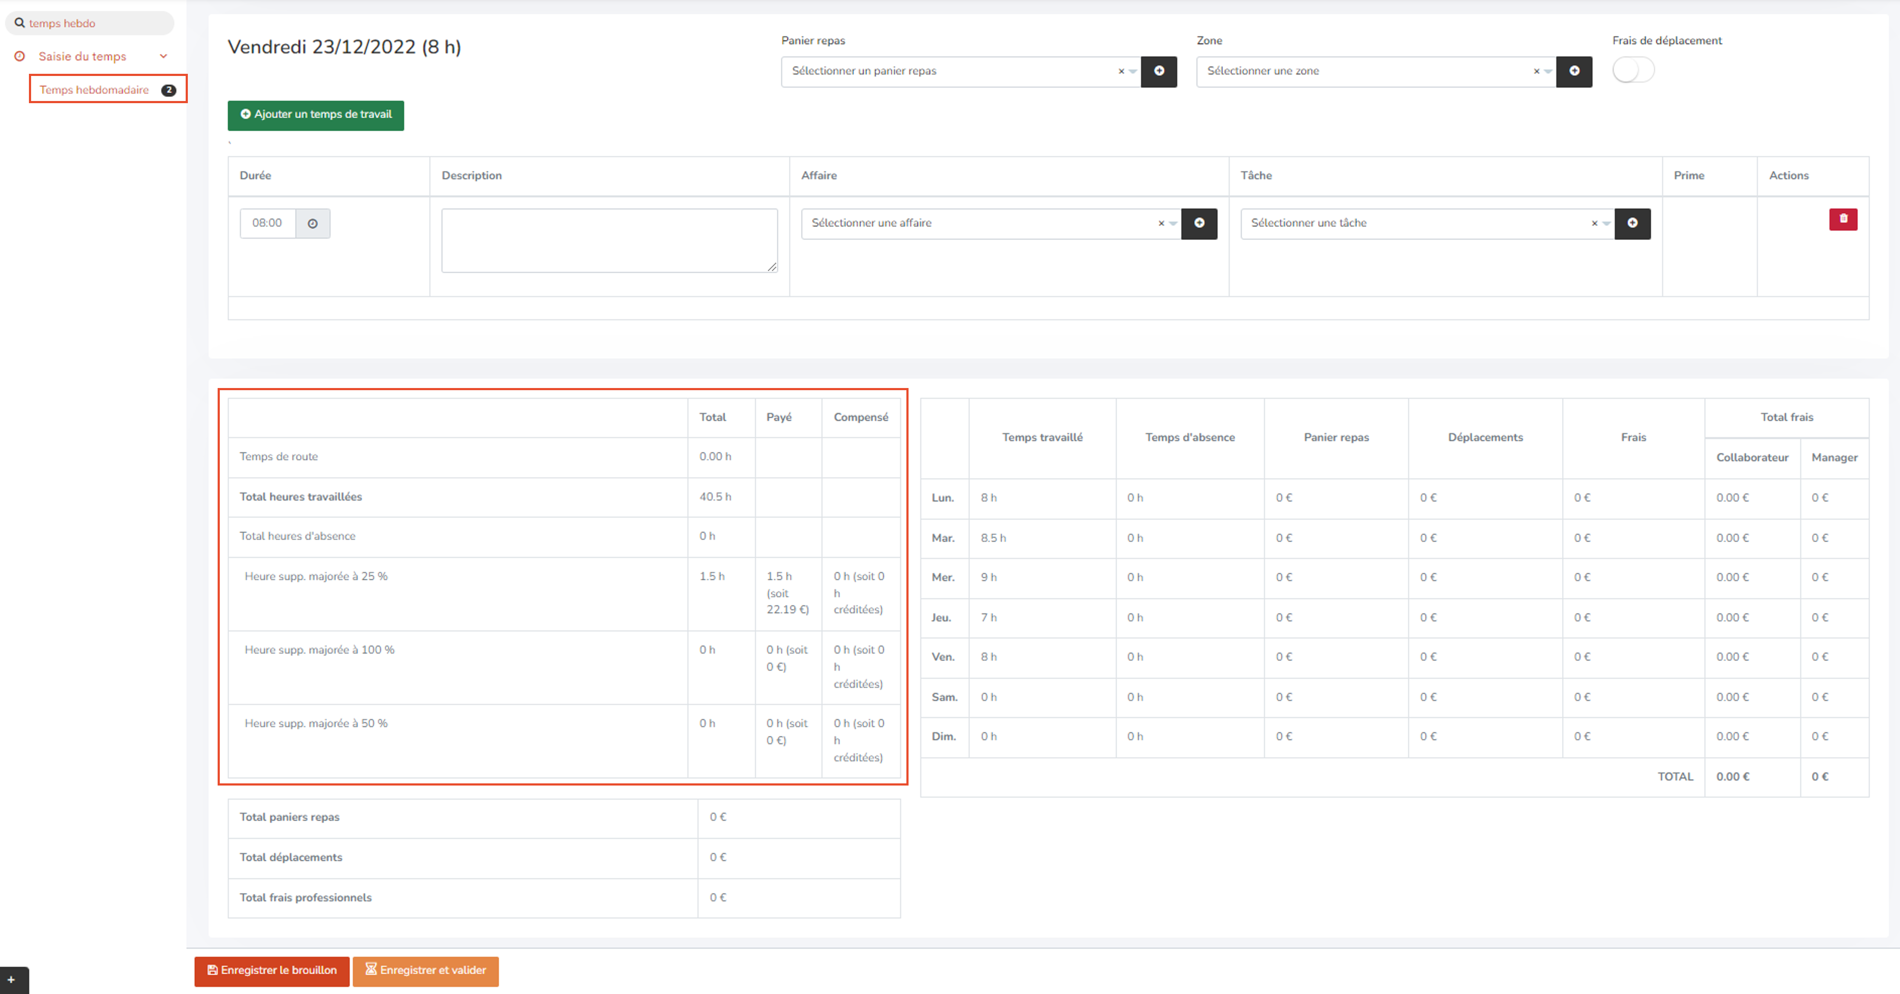Collapse the Saisie du temps menu
This screenshot has width=1900, height=994.
coord(164,56)
